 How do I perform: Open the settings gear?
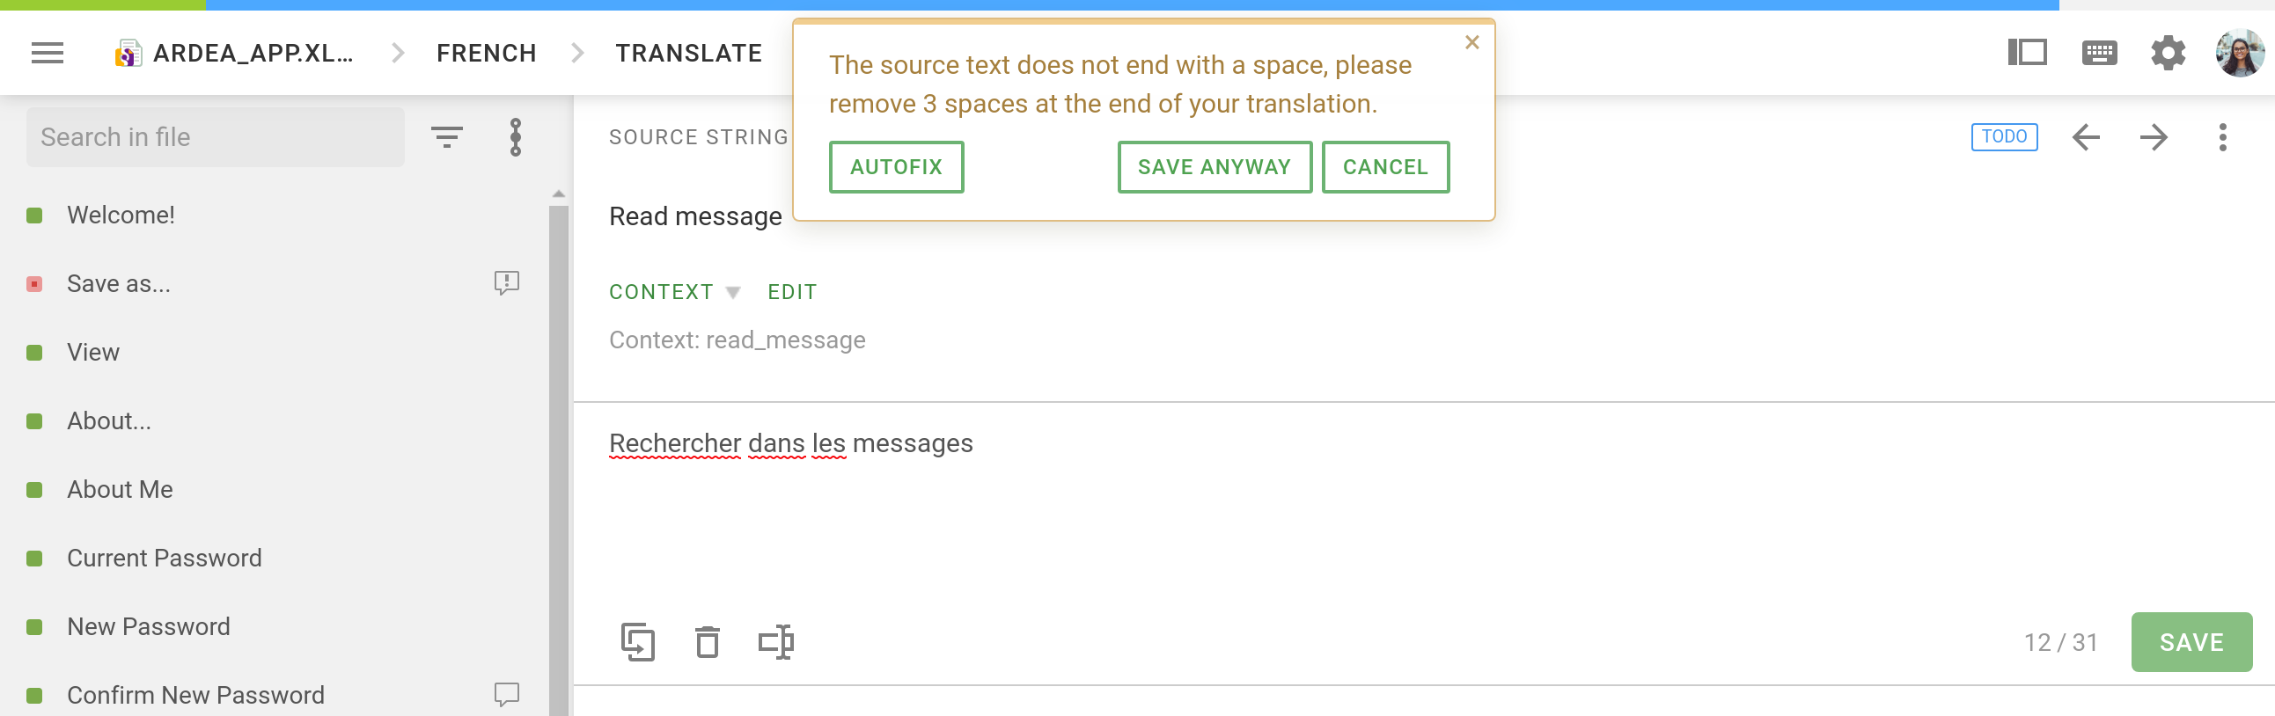(x=2168, y=53)
